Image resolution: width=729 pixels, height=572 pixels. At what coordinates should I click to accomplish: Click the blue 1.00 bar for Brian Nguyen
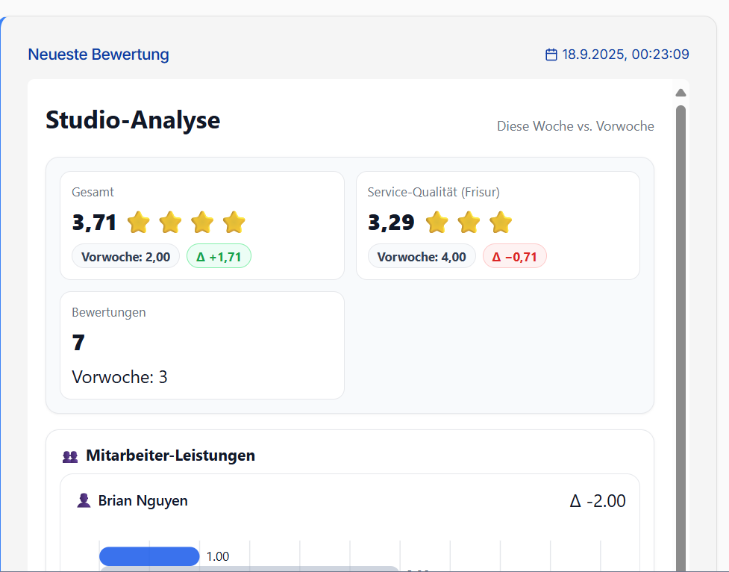click(149, 556)
